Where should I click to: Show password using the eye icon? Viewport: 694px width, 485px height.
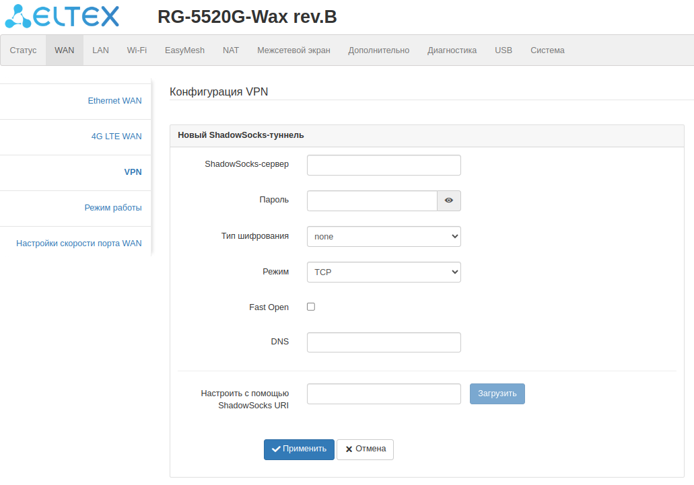click(449, 200)
